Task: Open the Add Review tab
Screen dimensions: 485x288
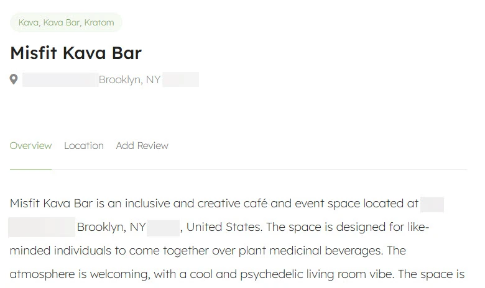Action: point(142,146)
